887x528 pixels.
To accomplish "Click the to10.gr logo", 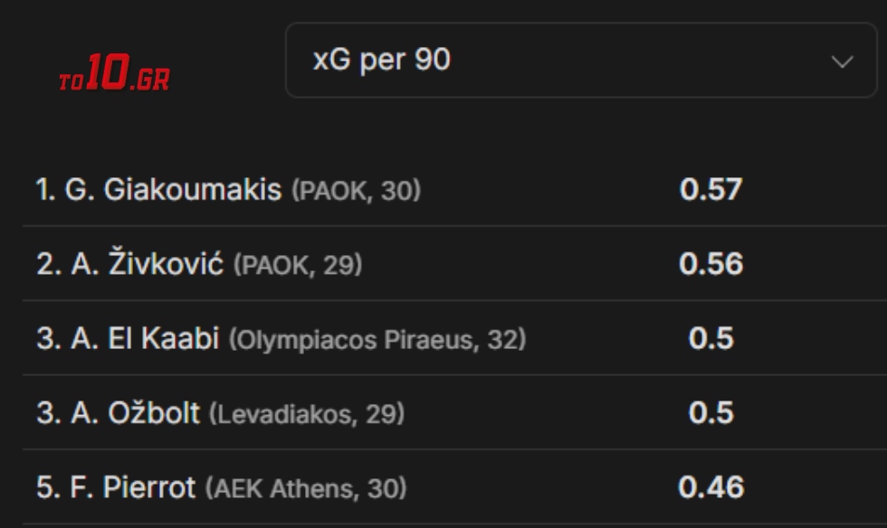I will point(114,74).
